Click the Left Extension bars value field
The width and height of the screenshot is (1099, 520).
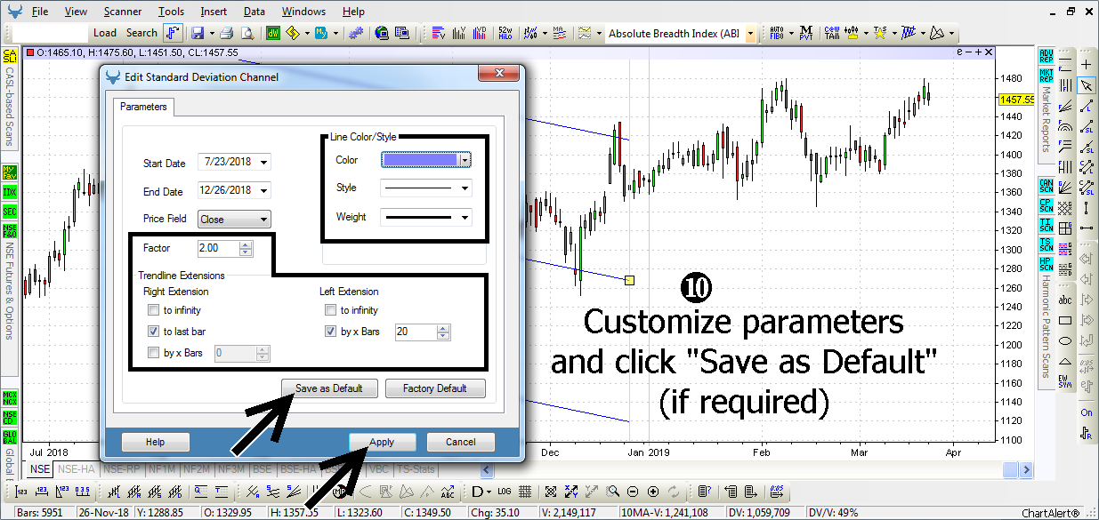(415, 332)
